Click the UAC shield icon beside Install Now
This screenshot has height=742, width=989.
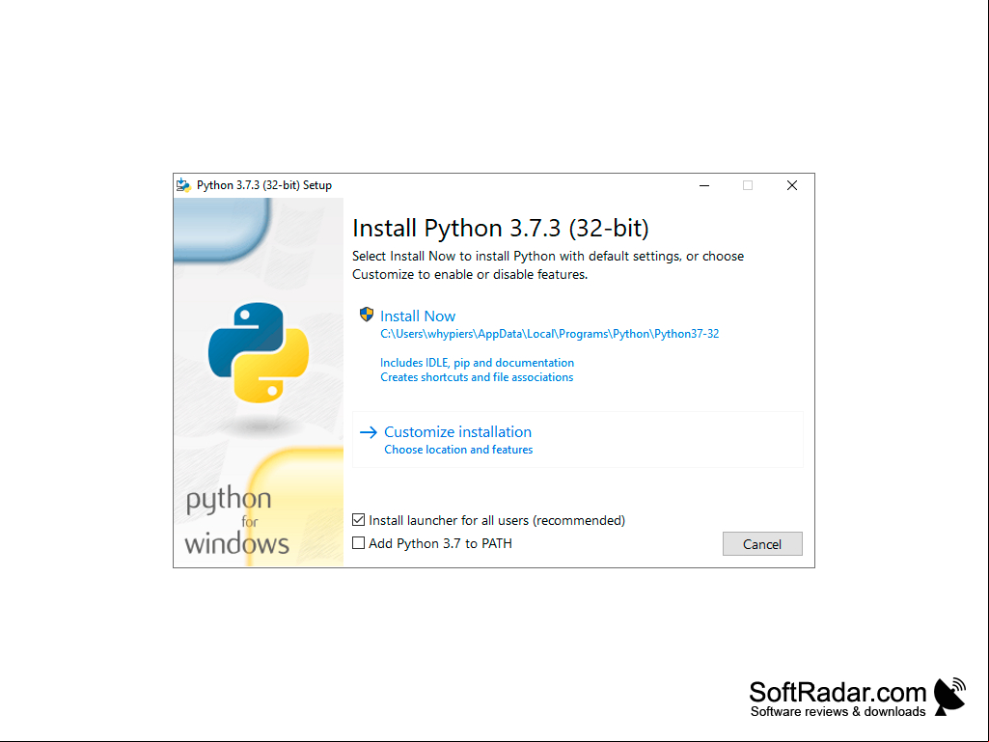coord(367,315)
